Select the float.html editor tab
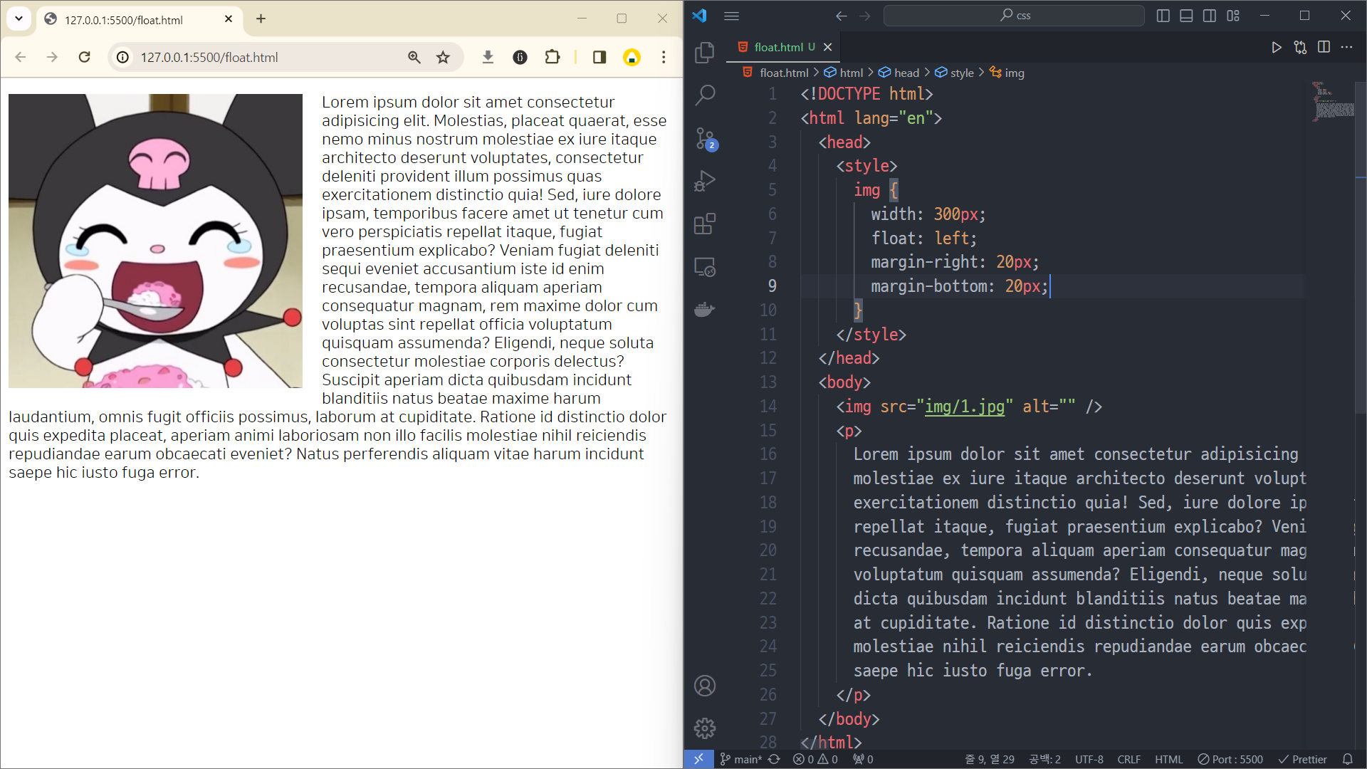Screen dimensions: 1367x769 pyautogui.click(x=778, y=47)
